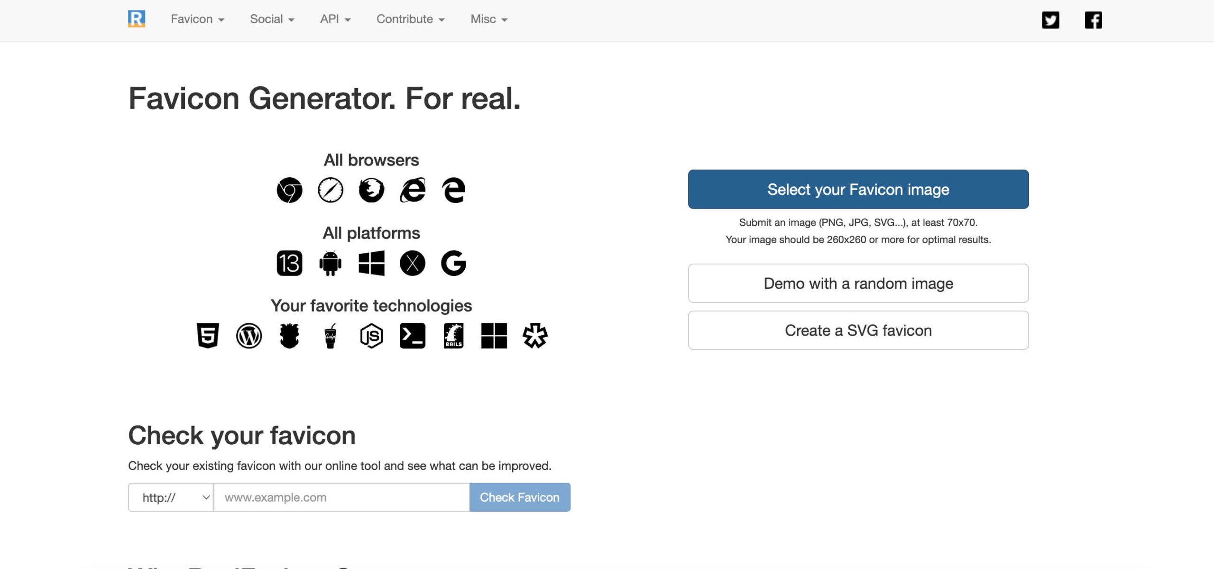This screenshot has height=569, width=1214.
Task: Click the Check your favicon heading
Action: (x=242, y=435)
